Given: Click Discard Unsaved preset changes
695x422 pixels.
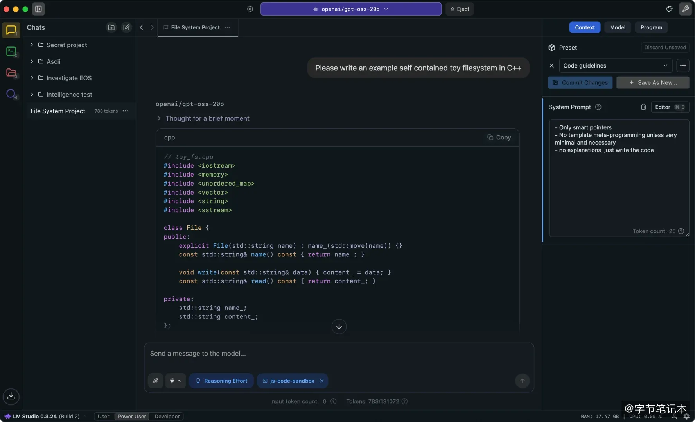Looking at the screenshot, I should coord(665,47).
